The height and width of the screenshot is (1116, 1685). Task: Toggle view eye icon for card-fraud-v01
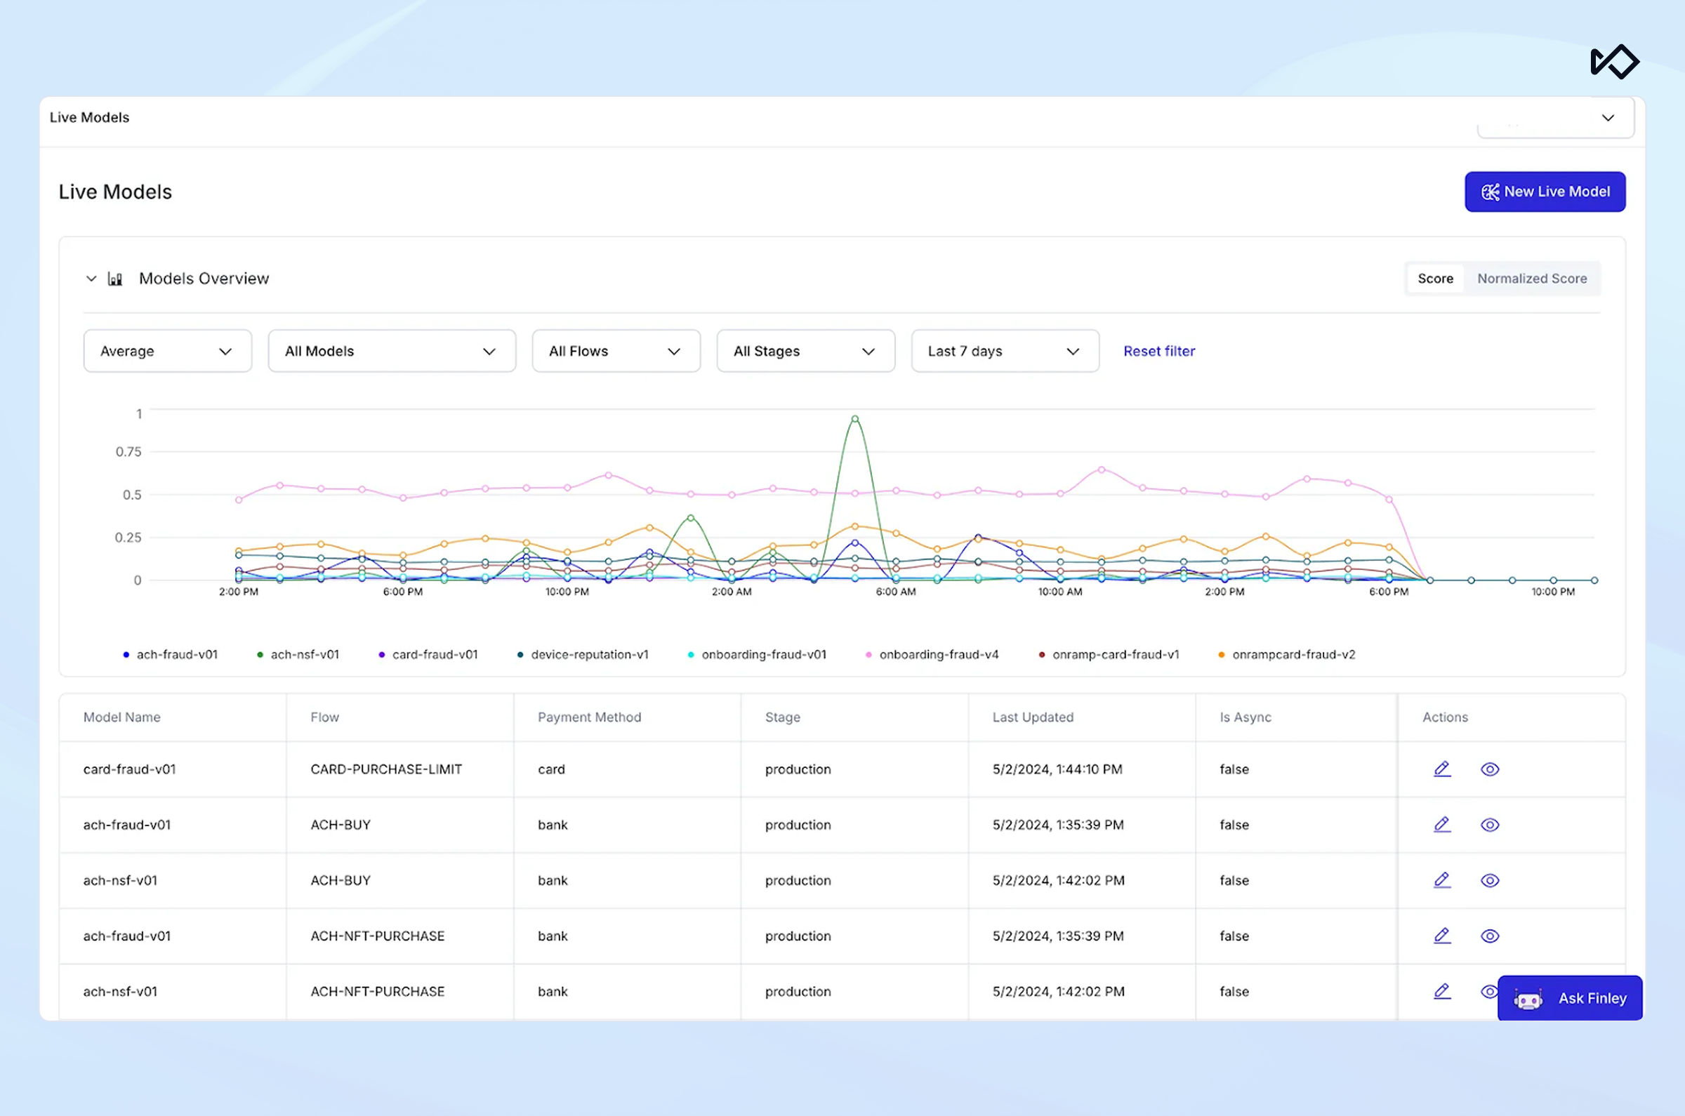pyautogui.click(x=1489, y=769)
